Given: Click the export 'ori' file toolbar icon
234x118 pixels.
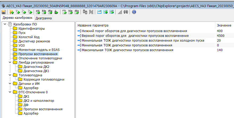Looking at the screenshot, I should 38,12.
